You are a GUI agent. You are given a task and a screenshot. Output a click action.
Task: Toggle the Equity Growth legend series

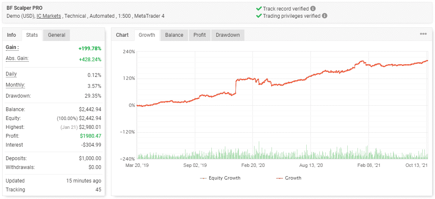click(x=220, y=178)
